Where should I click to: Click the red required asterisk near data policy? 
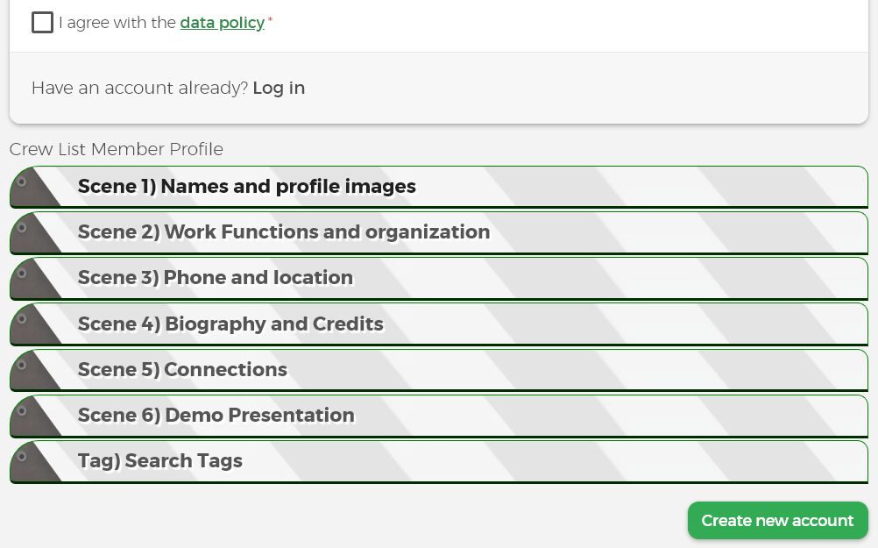click(269, 18)
